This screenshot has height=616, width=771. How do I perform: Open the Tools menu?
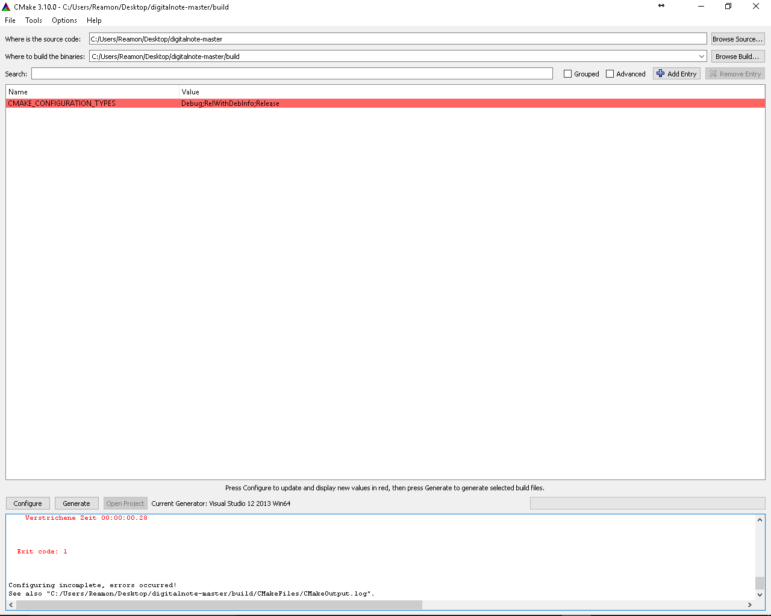[x=34, y=20]
